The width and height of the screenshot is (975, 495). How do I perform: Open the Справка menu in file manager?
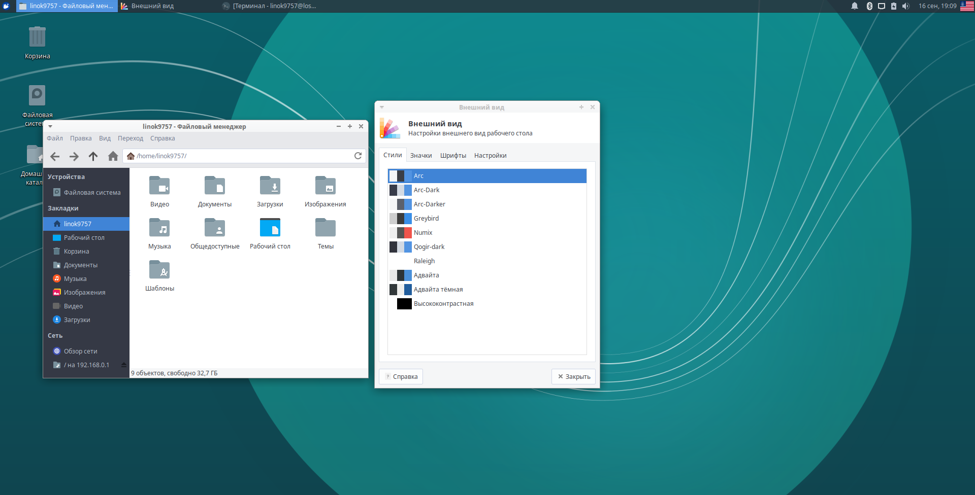[162, 138]
